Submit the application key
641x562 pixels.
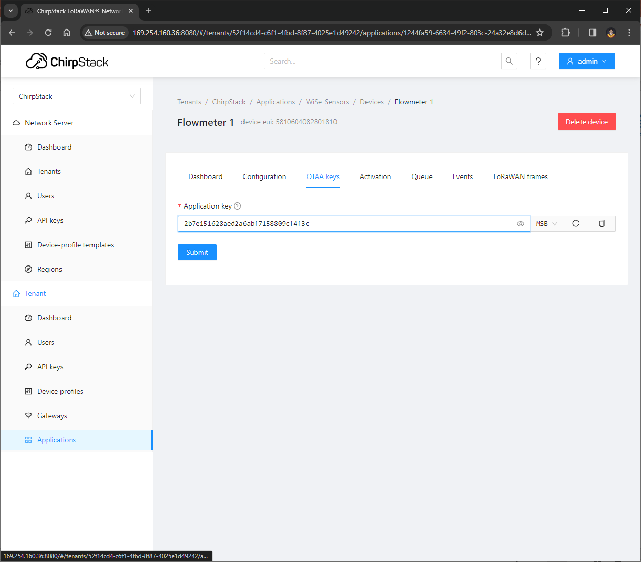coord(197,252)
